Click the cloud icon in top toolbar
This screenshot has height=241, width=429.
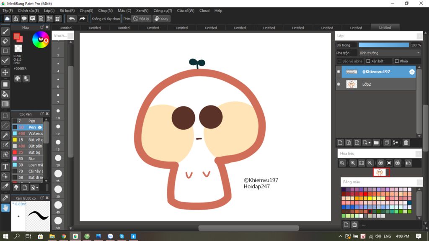7,18
